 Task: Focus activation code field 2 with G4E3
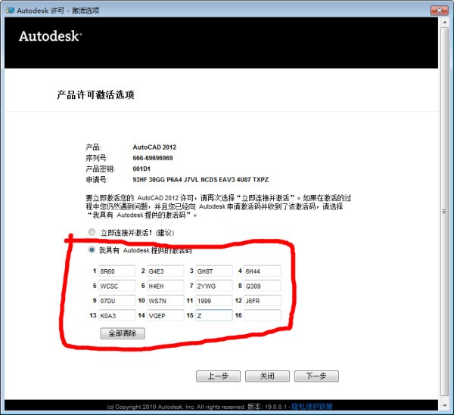coord(165,271)
